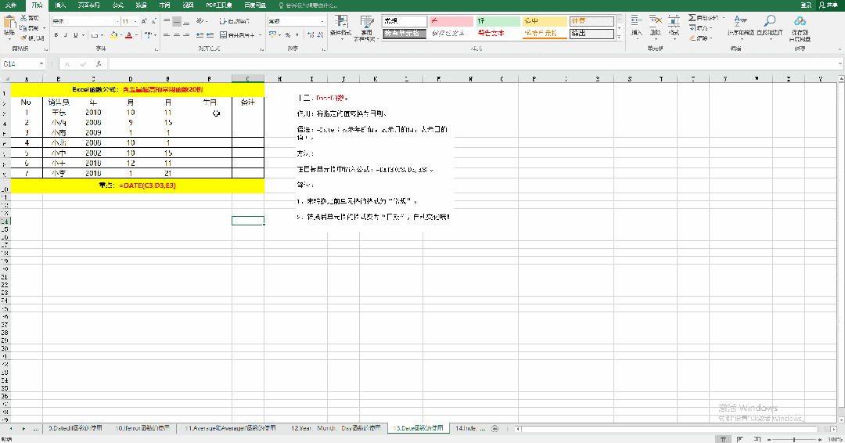Apply the Output cell style
This screenshot has height=443, width=845.
pyautogui.click(x=591, y=34)
